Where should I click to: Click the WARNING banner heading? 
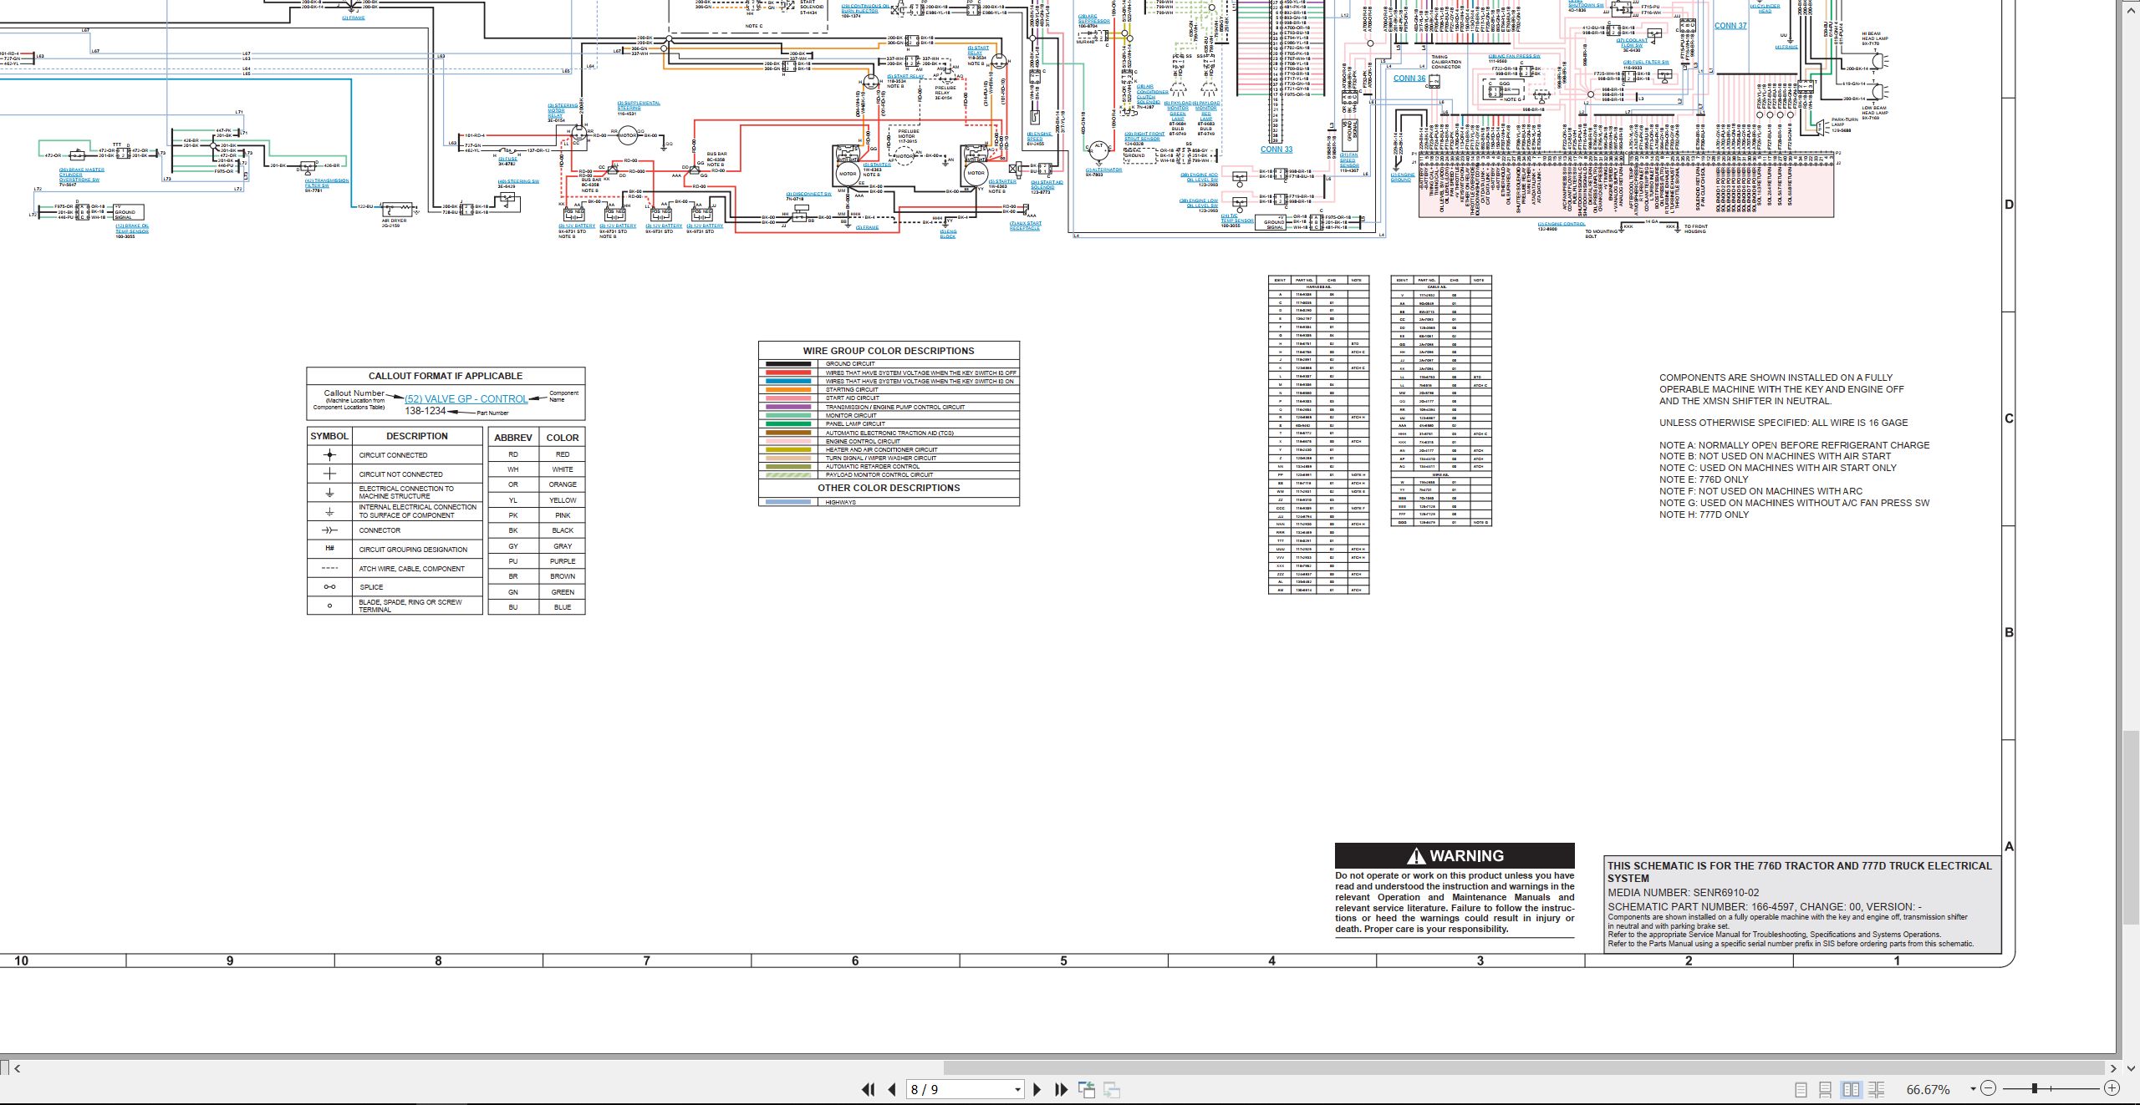point(1455,856)
